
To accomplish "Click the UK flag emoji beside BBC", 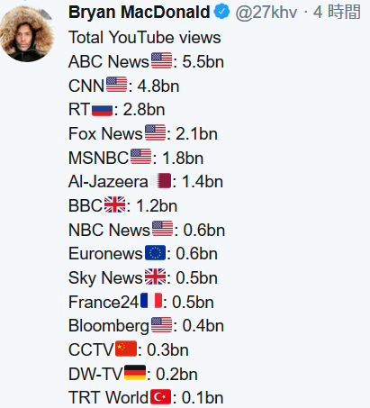I will tap(115, 204).
